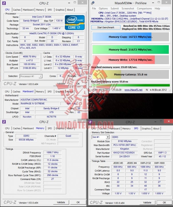
Task: Open the Options menu in MaxxMEM
Action: (103, 8)
